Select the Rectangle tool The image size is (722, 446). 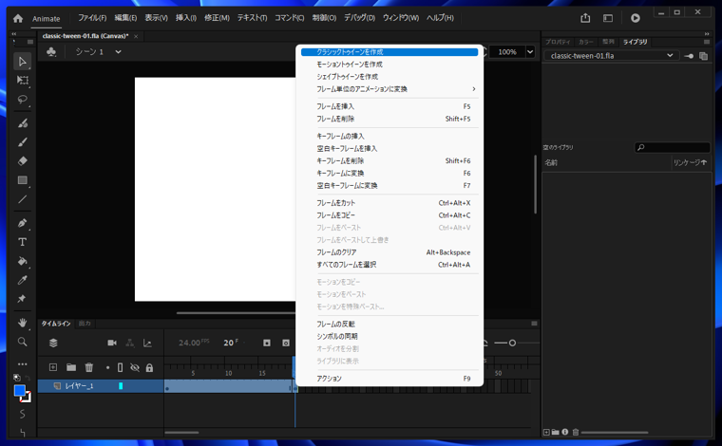click(23, 180)
